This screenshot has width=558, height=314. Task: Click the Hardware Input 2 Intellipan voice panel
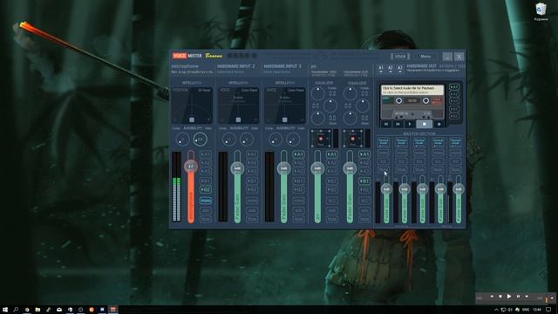pos(238,106)
